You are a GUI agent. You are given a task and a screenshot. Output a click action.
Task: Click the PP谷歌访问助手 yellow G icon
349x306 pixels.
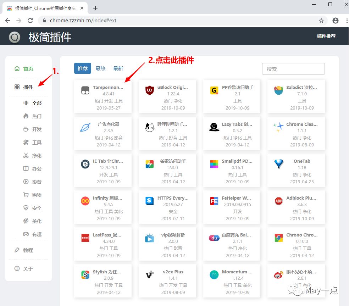tap(214, 90)
